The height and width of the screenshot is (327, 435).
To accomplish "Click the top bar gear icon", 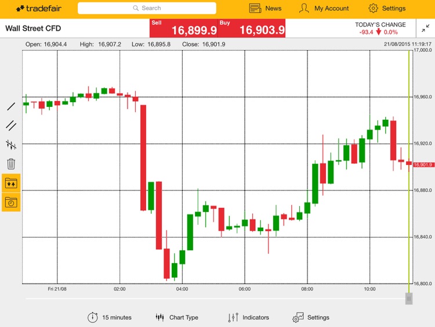I will pyautogui.click(x=373, y=8).
